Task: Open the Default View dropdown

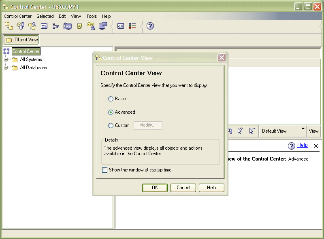Action: point(282,131)
